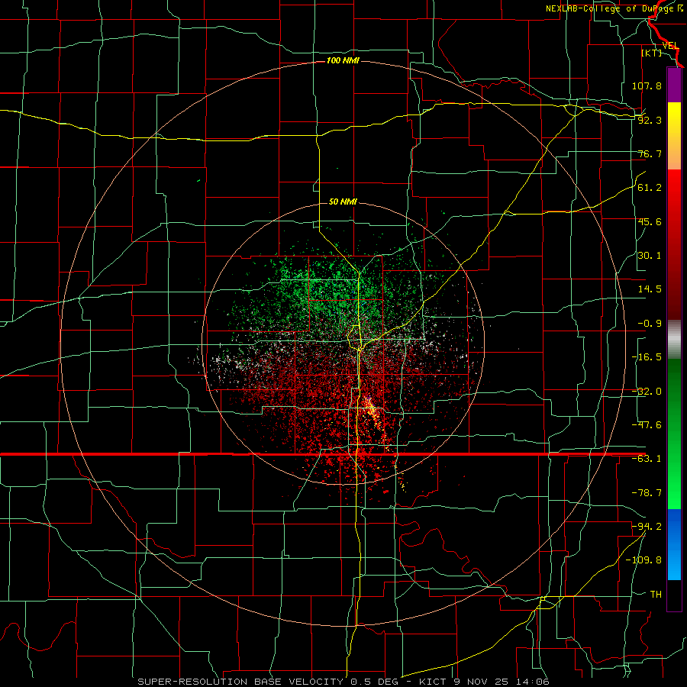Click the 92.3 value on velocity scale
Screen dimensions: 687x687
[x=650, y=120]
